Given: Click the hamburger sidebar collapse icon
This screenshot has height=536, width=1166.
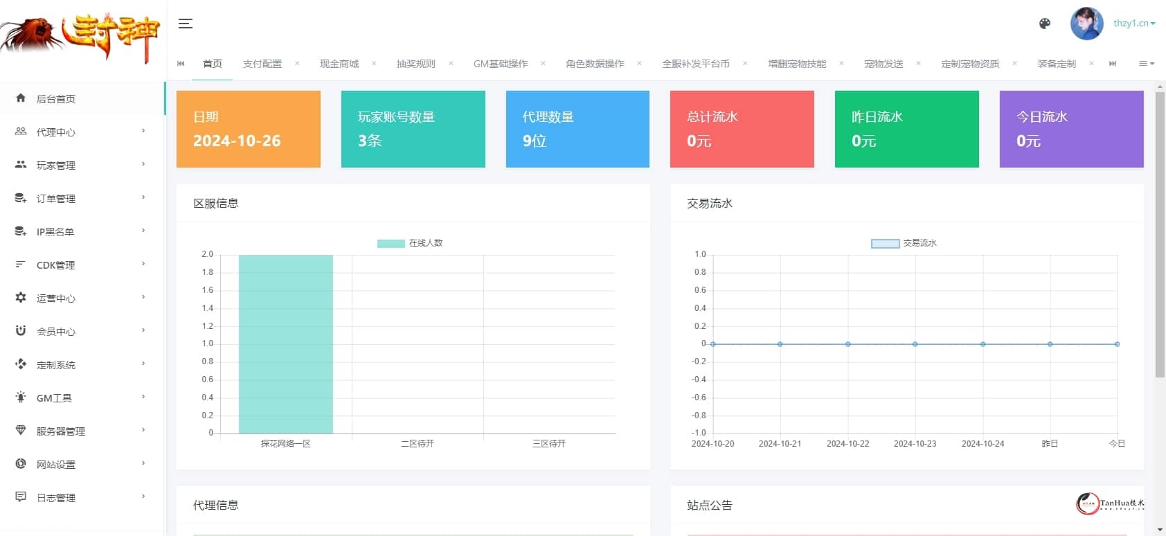Looking at the screenshot, I should pyautogui.click(x=185, y=24).
